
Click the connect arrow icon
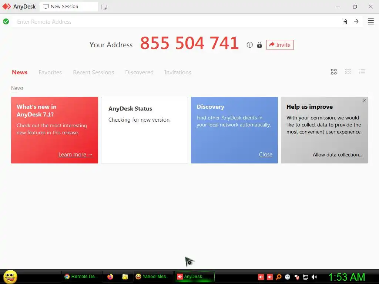pyautogui.click(x=356, y=21)
